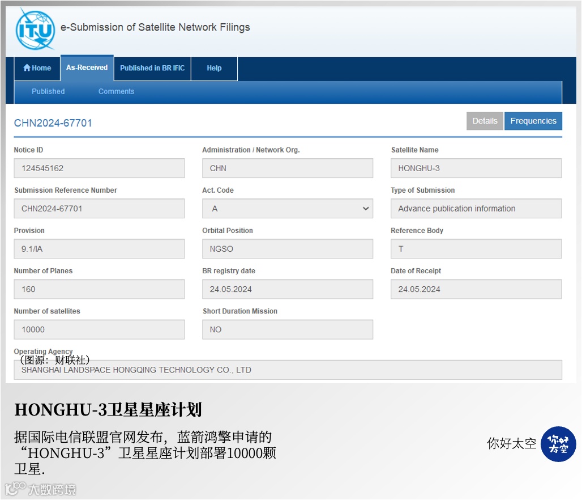
Task: Open the Published in BR IFIC tab
Action: pos(152,68)
